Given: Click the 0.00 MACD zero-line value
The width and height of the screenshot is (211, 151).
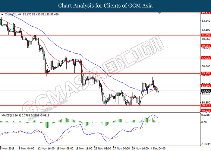Looking at the screenshot, I should pos(204,122).
